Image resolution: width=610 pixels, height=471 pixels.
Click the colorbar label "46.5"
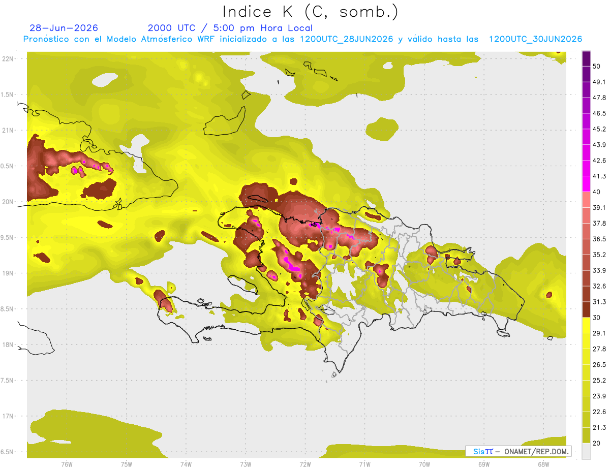(599, 113)
